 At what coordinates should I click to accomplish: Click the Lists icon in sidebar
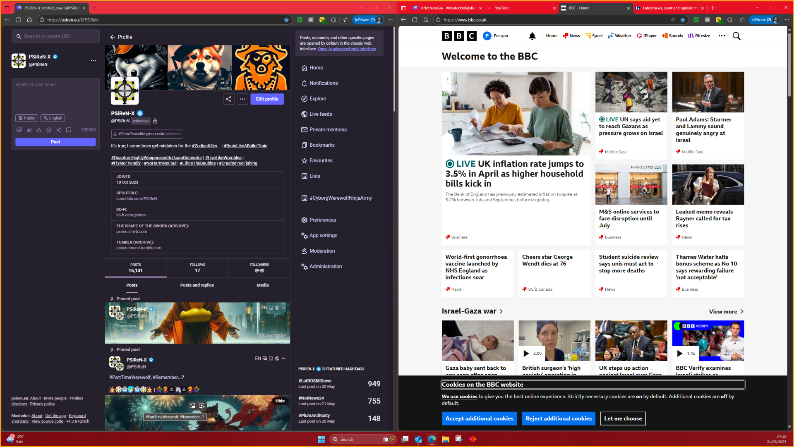point(305,176)
